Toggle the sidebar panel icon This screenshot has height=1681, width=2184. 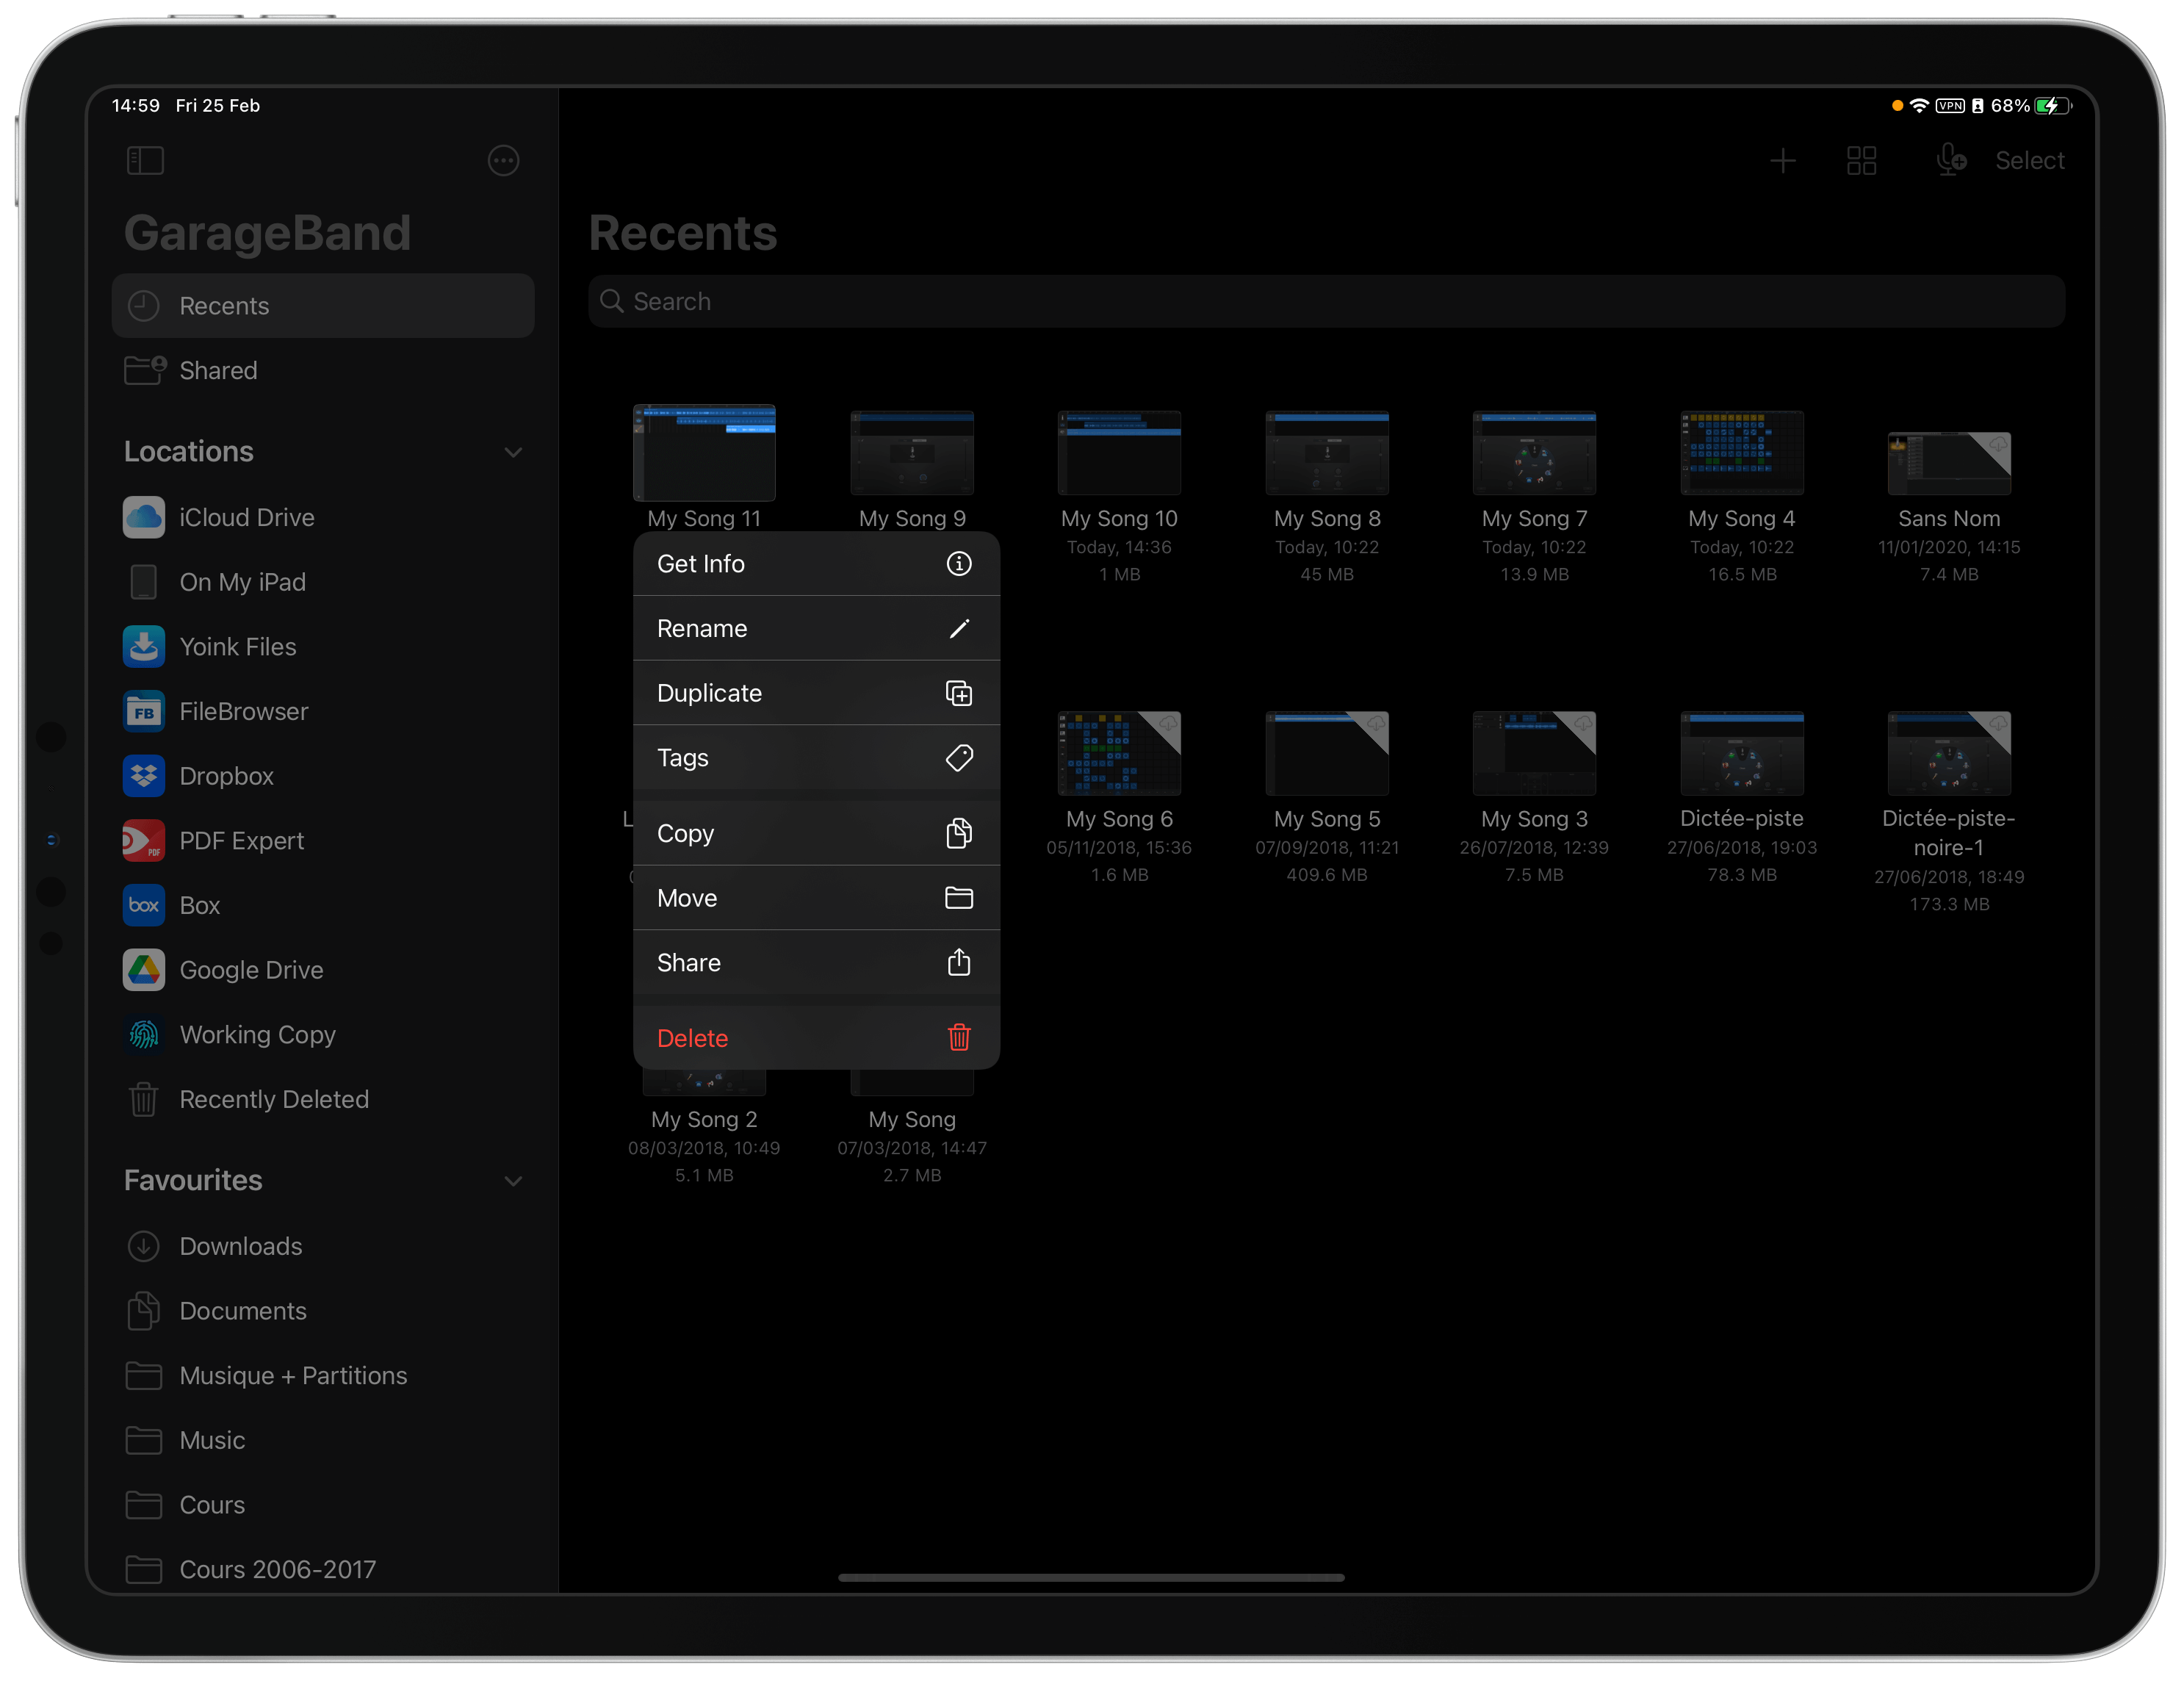coord(145,160)
